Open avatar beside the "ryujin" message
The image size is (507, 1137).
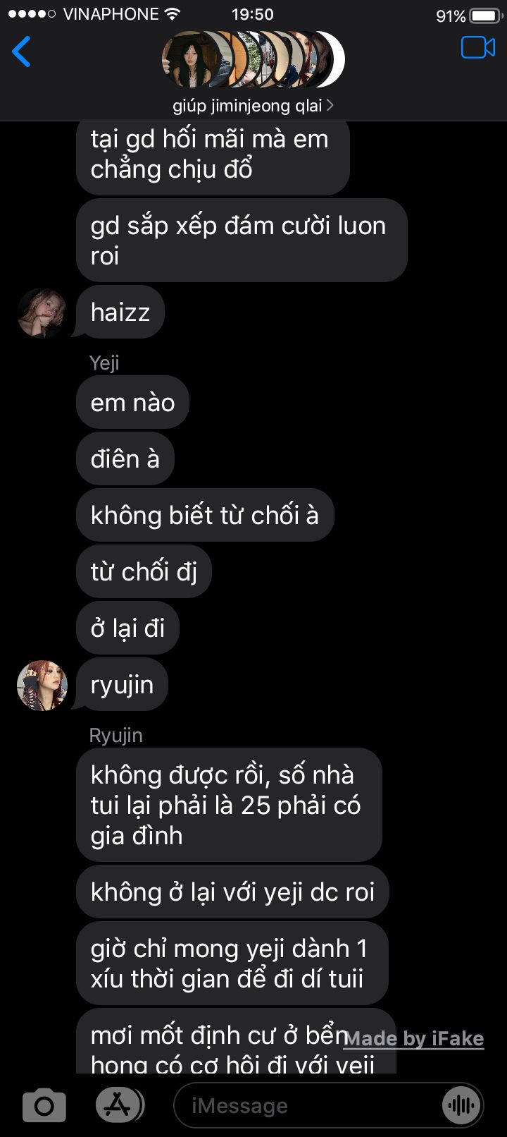click(42, 686)
